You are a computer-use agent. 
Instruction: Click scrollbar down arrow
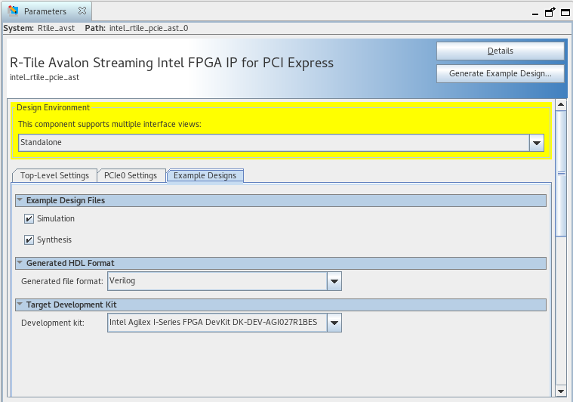(561, 391)
